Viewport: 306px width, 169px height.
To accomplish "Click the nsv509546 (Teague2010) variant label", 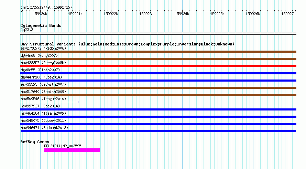I will tap(43, 99).
